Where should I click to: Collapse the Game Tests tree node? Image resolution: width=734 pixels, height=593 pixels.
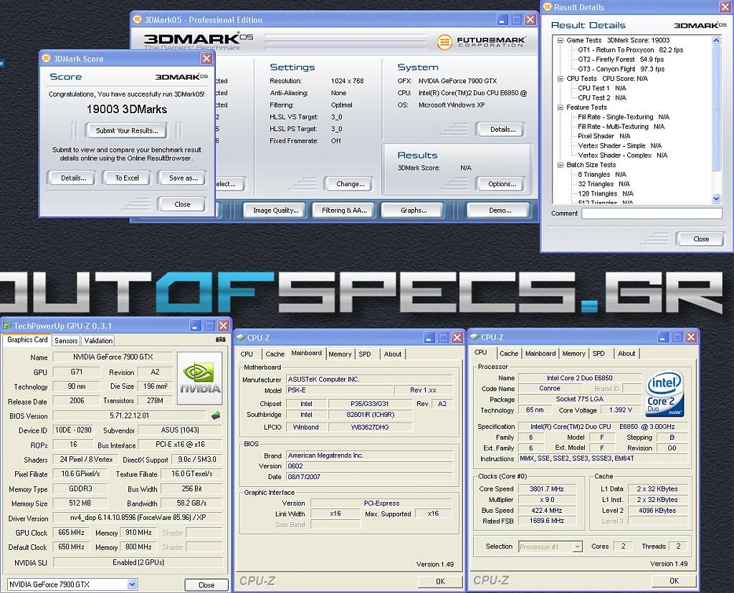(560, 40)
